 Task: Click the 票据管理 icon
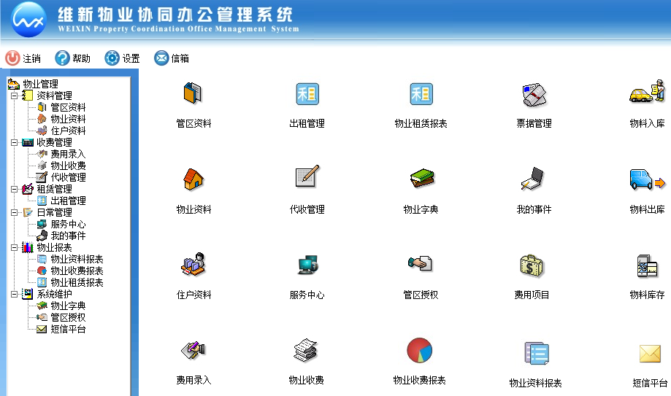534,94
